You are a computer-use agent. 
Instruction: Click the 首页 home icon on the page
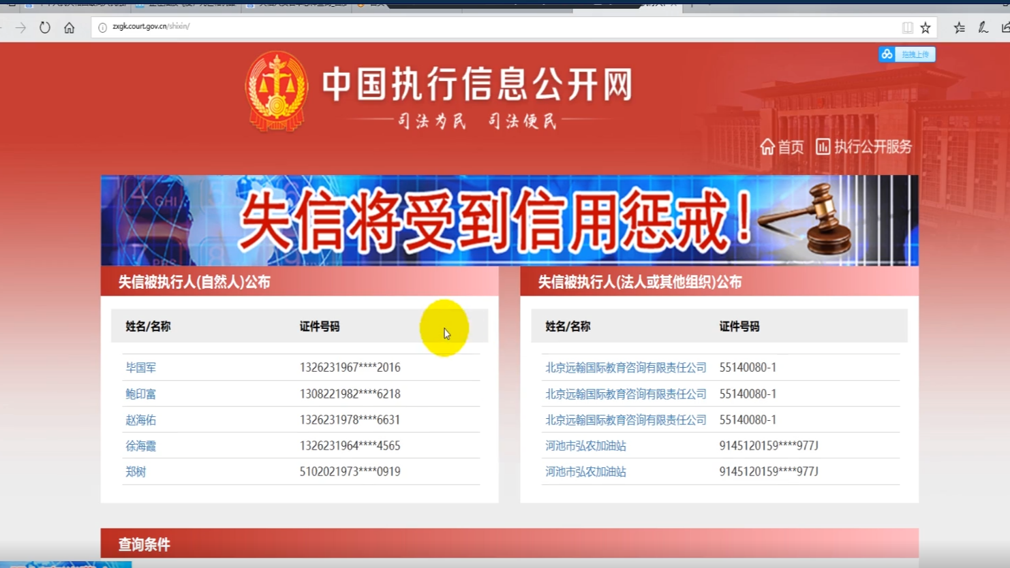coord(782,147)
